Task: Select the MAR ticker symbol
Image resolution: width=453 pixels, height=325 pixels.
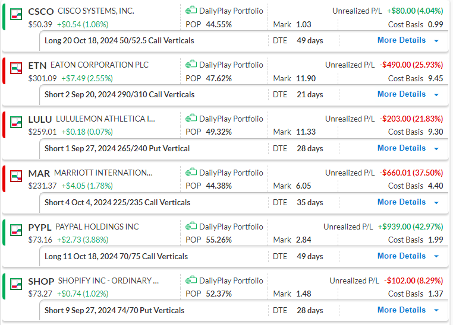Action: pyautogui.click(x=39, y=173)
